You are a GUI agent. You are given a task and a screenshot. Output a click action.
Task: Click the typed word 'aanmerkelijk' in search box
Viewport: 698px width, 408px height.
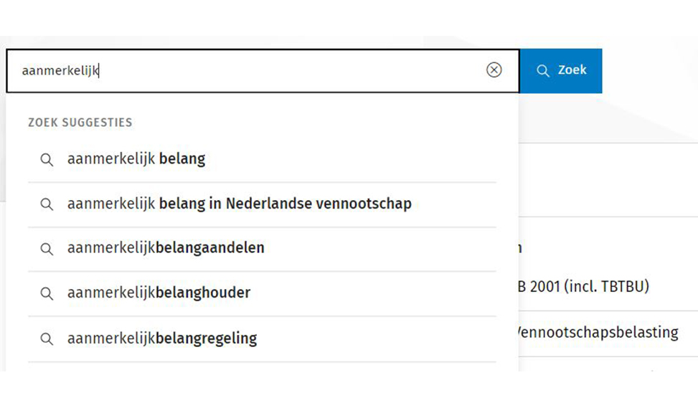[60, 70]
